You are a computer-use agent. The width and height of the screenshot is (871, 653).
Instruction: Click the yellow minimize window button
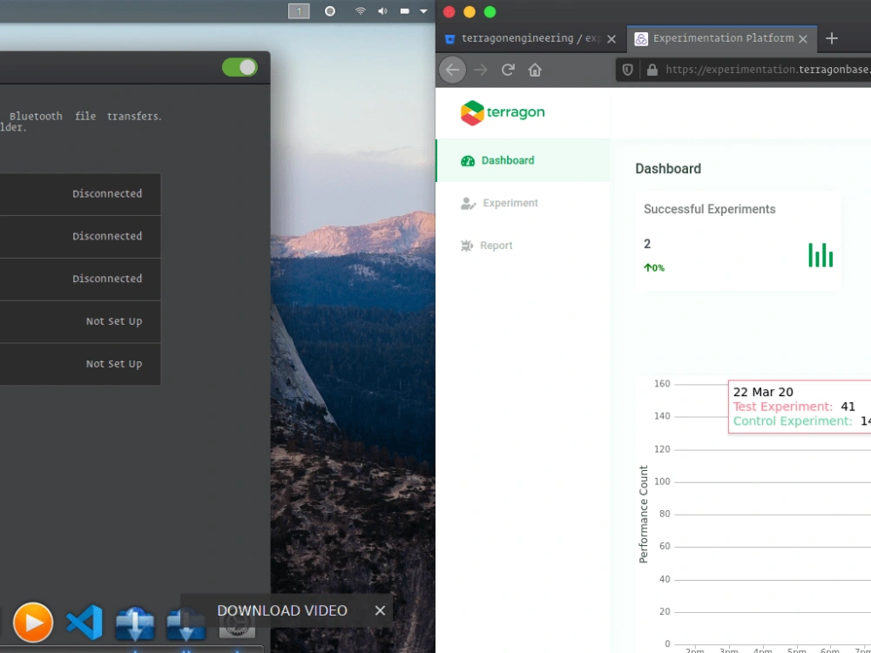pyautogui.click(x=469, y=12)
